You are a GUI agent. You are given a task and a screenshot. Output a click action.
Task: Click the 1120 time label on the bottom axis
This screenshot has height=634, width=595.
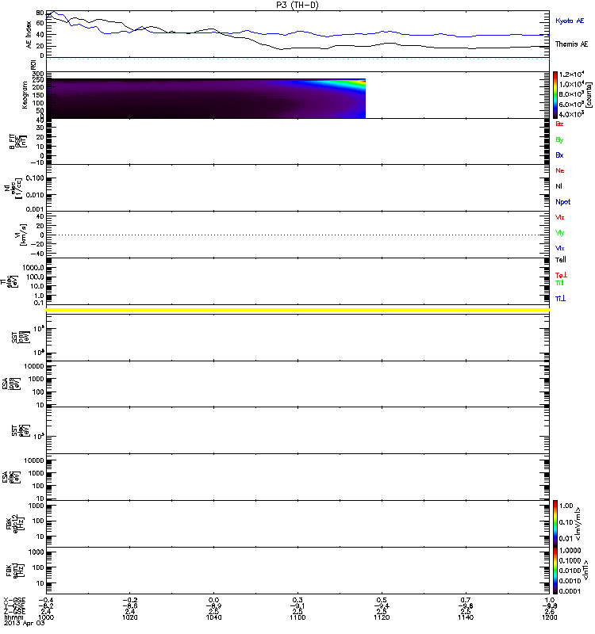(x=382, y=617)
